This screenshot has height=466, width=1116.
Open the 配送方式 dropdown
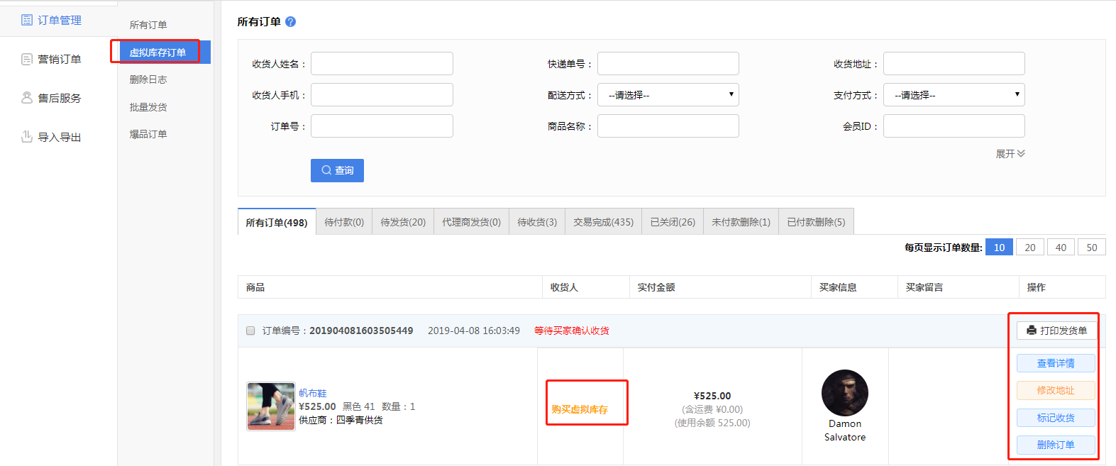(x=668, y=95)
